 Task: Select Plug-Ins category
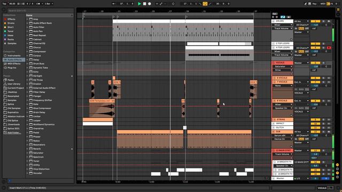pyautogui.click(x=12, y=68)
